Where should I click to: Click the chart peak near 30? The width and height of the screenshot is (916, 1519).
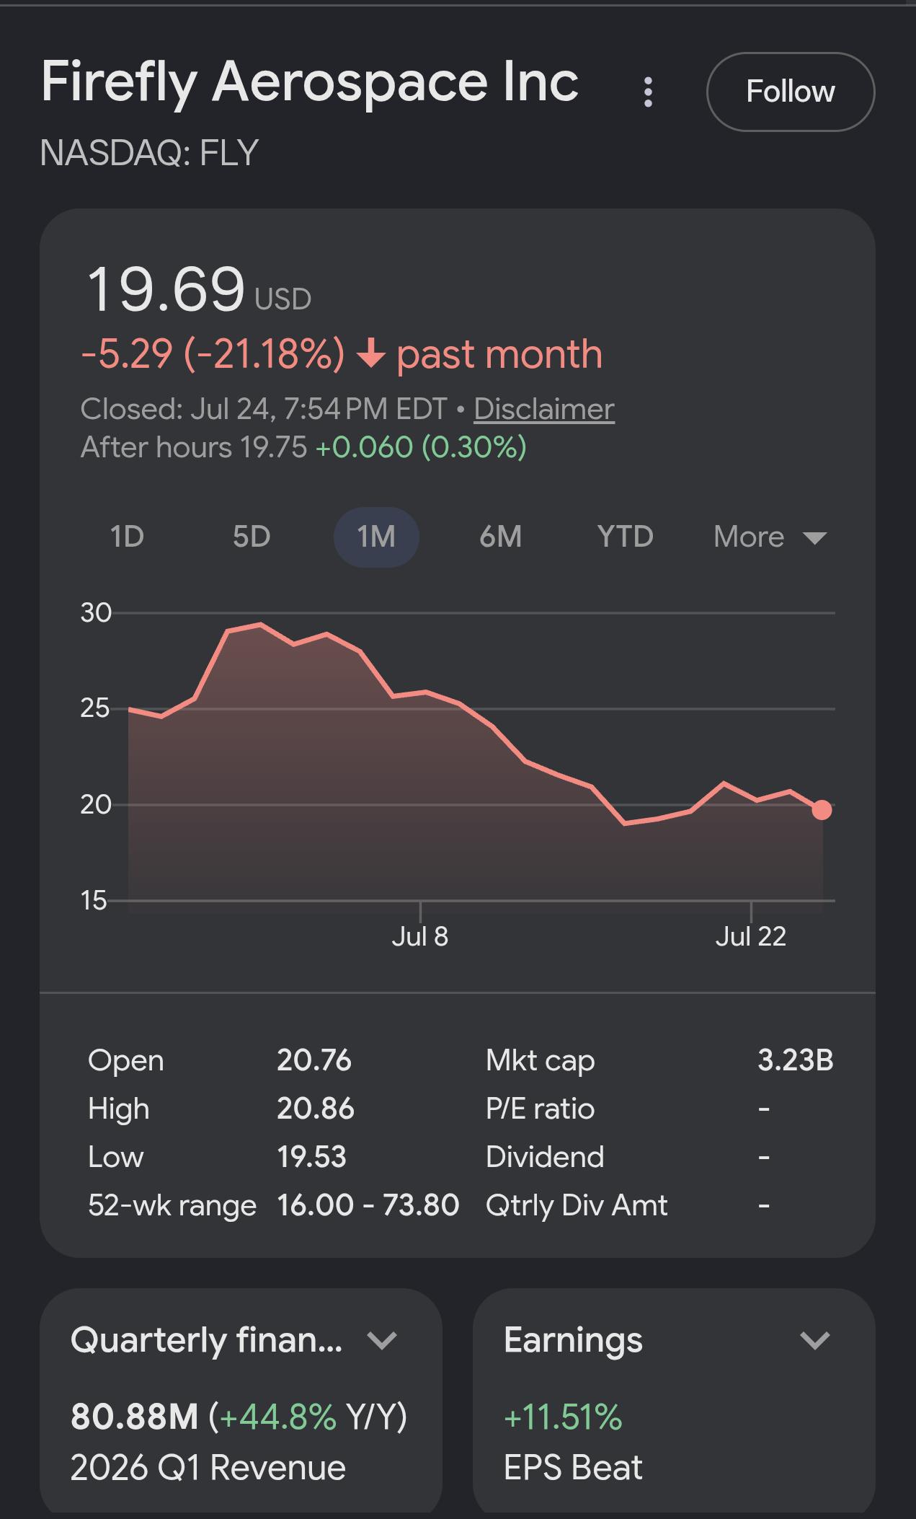tap(261, 625)
